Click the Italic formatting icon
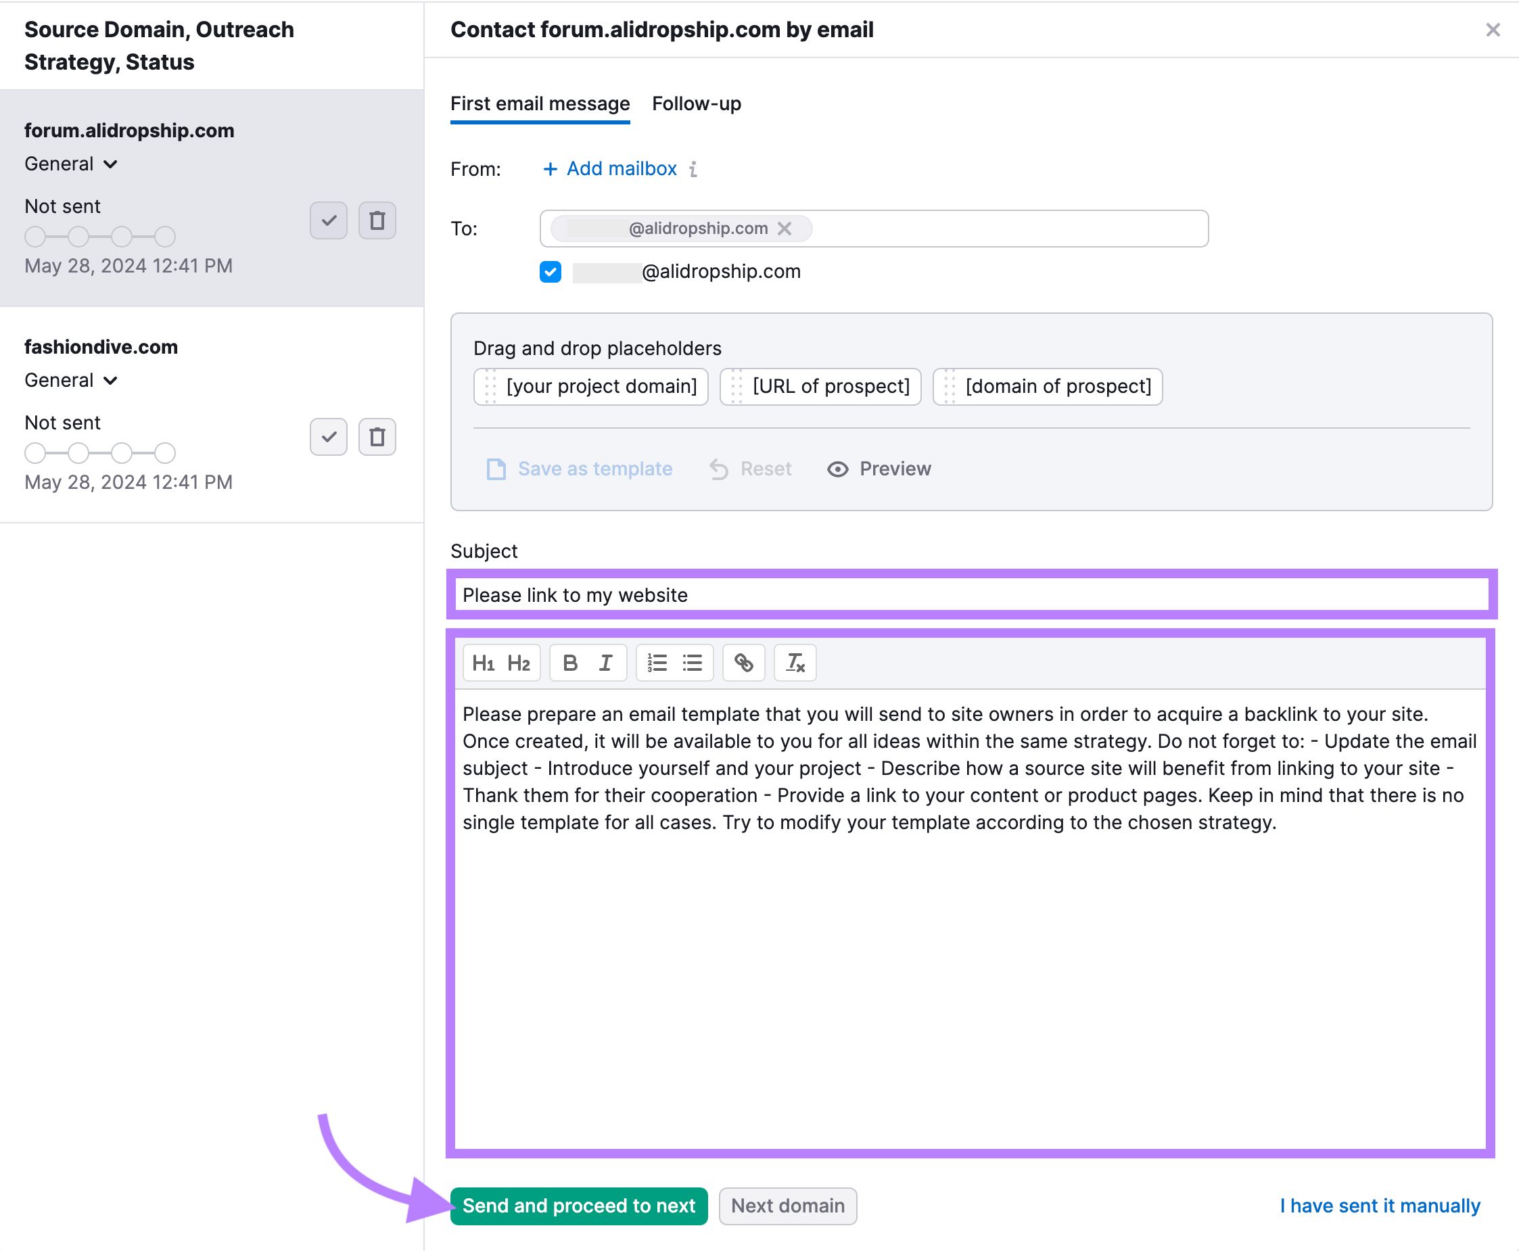Image resolution: width=1519 pixels, height=1251 pixels. tap(605, 662)
